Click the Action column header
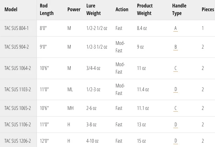 pyautogui.click(x=122, y=9)
